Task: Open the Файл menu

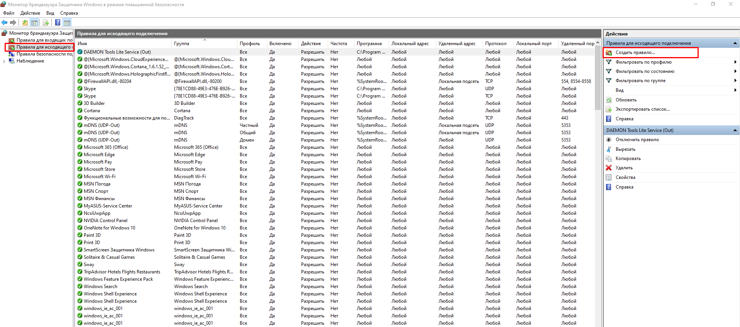Action: click(x=9, y=13)
